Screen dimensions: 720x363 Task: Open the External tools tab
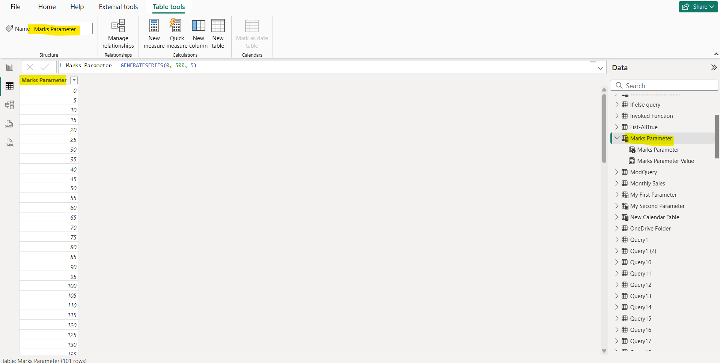(118, 7)
